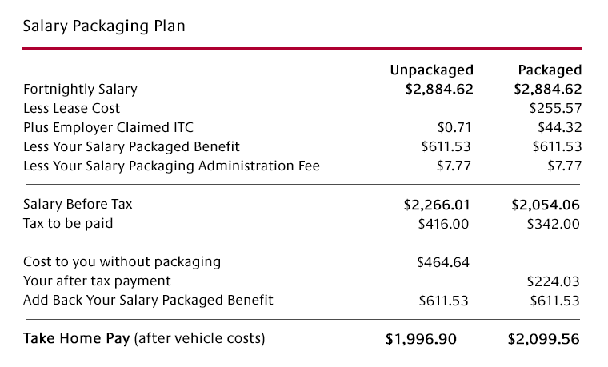This screenshot has height=367, width=608.
Task: Click the $2,099.56 packaged take home pay
Action: click(544, 339)
